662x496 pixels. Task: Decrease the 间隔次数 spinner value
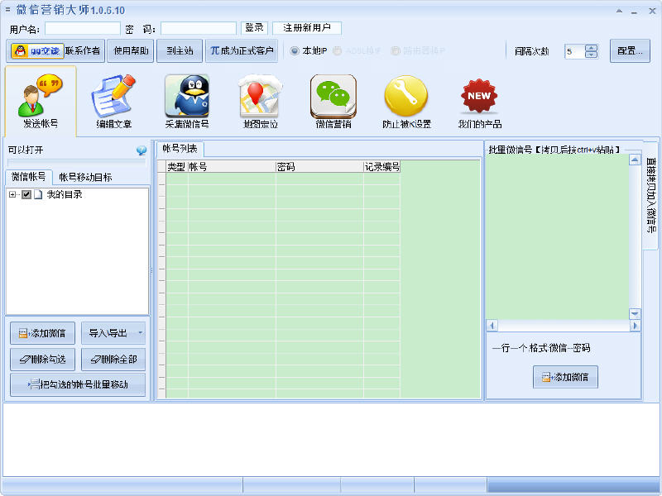pyautogui.click(x=592, y=55)
